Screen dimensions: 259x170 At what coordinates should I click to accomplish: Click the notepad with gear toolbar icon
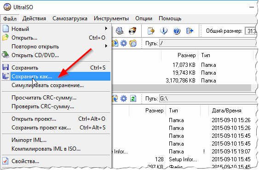(x=151, y=31)
